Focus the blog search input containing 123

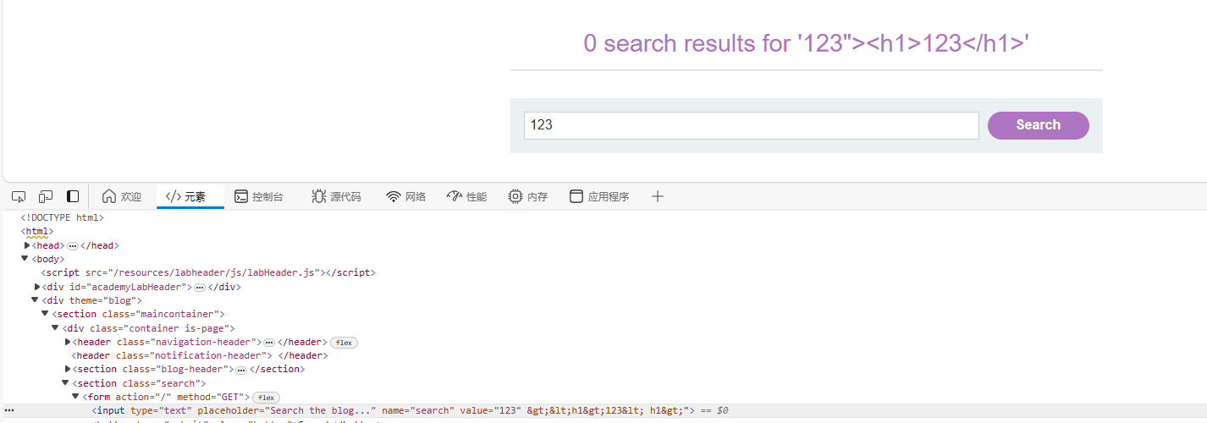[751, 125]
